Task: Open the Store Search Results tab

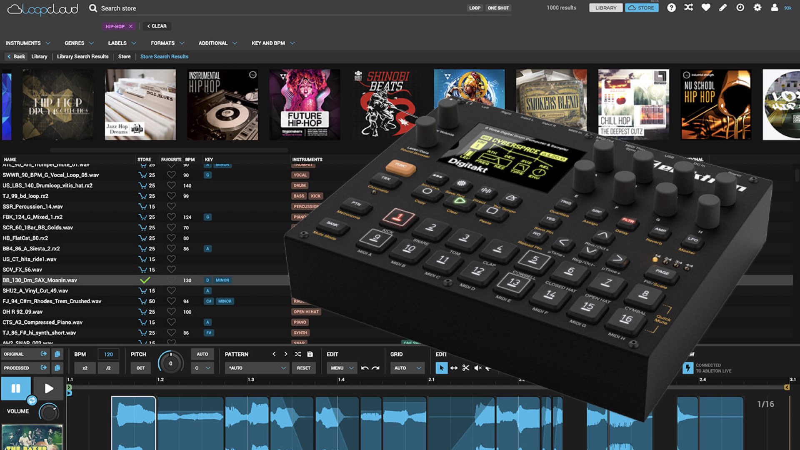Action: click(164, 56)
